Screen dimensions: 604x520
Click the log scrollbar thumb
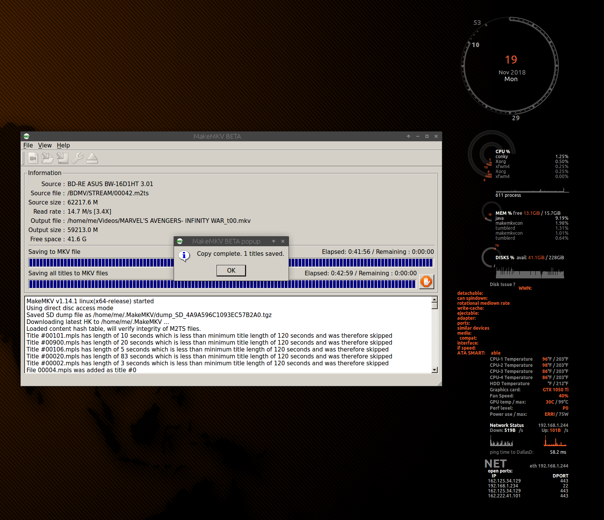[x=435, y=306]
